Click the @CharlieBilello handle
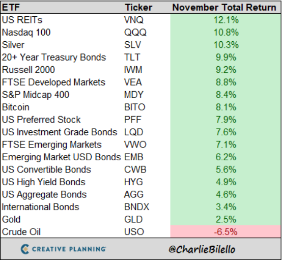Viewport: 282px width, 260px height. point(202,249)
